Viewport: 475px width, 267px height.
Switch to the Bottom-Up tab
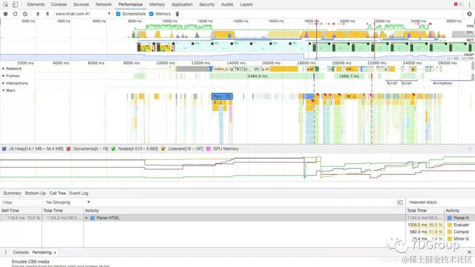point(36,193)
